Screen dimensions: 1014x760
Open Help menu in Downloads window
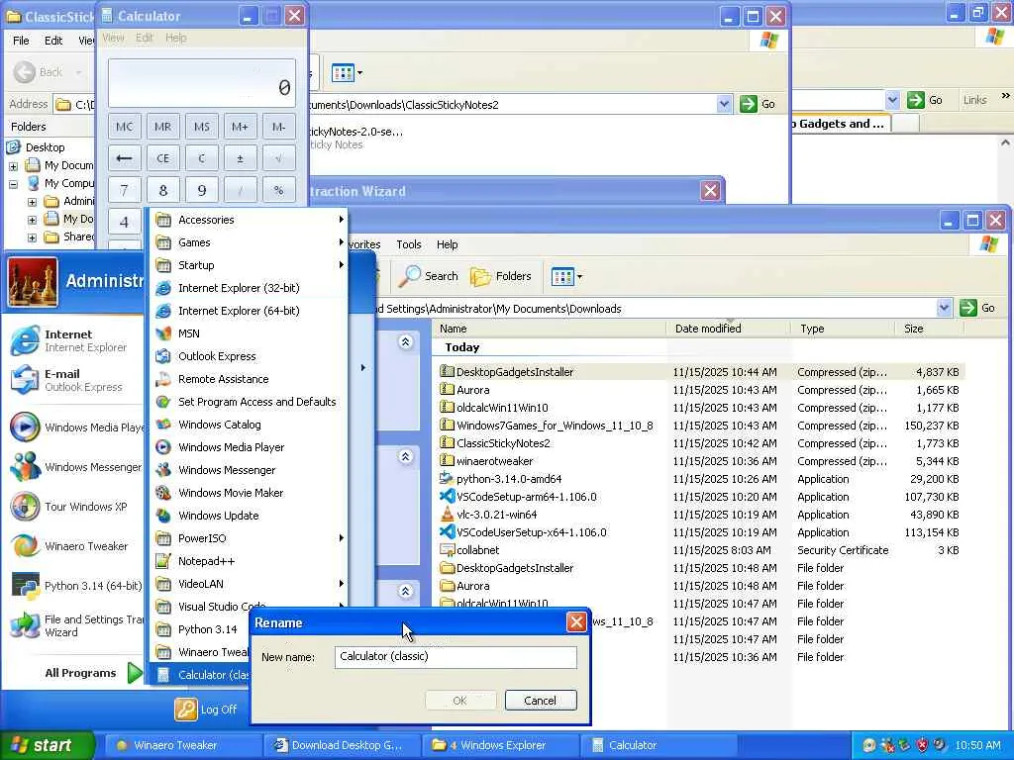point(447,244)
